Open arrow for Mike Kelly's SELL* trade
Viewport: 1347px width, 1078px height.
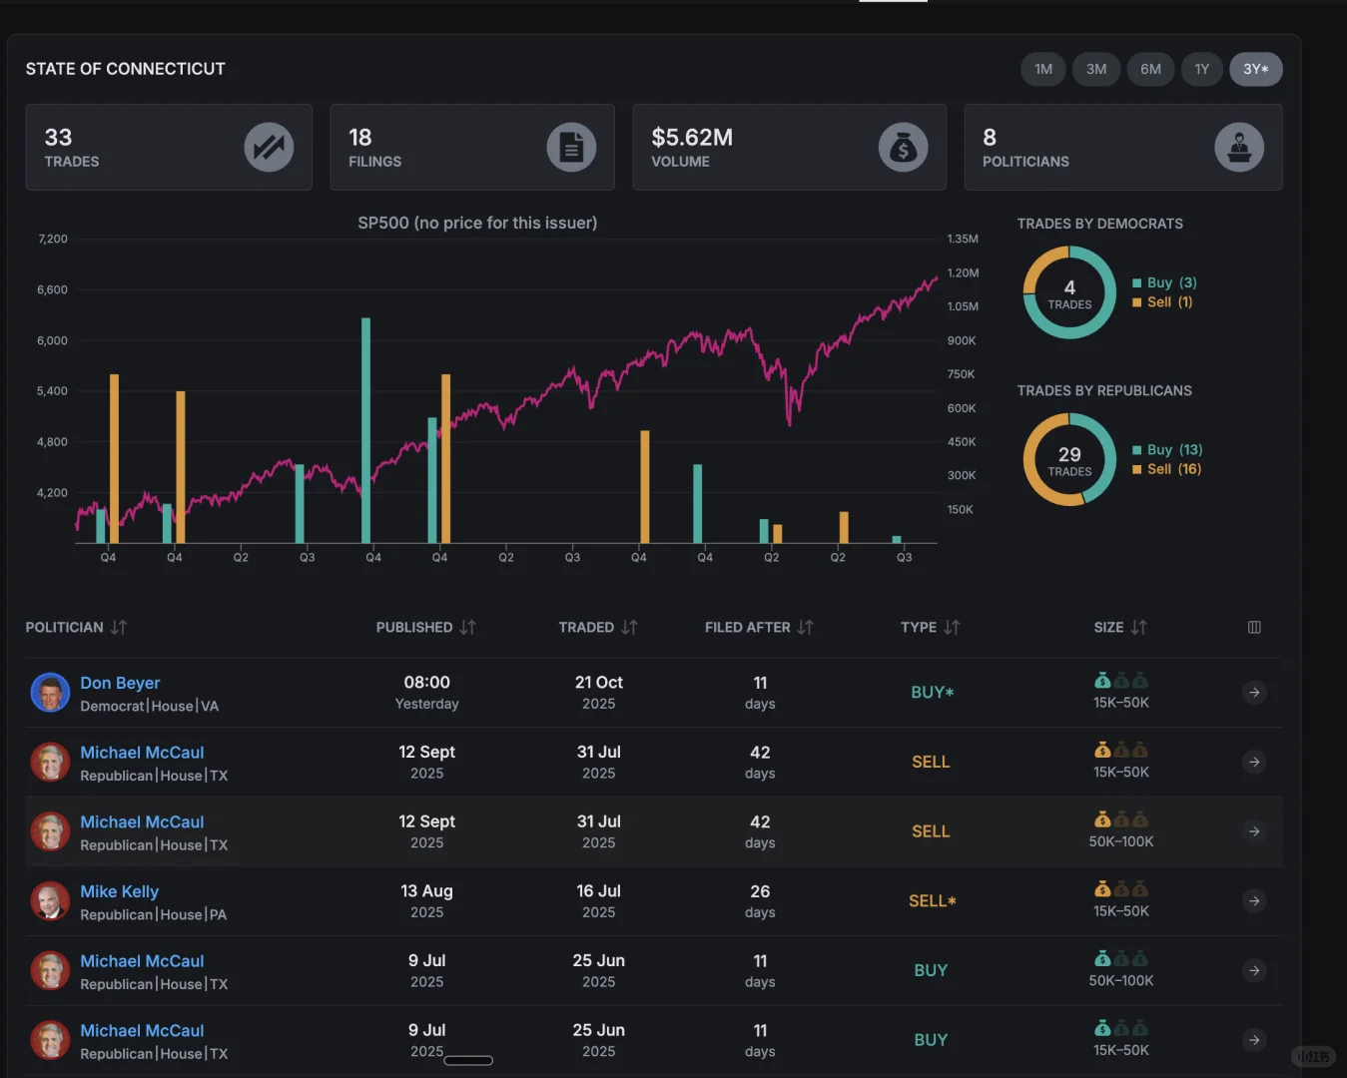[1254, 901]
